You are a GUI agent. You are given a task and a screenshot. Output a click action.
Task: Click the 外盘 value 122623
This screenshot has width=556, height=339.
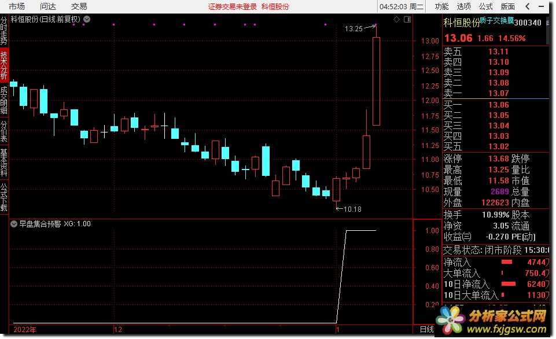[495, 202]
